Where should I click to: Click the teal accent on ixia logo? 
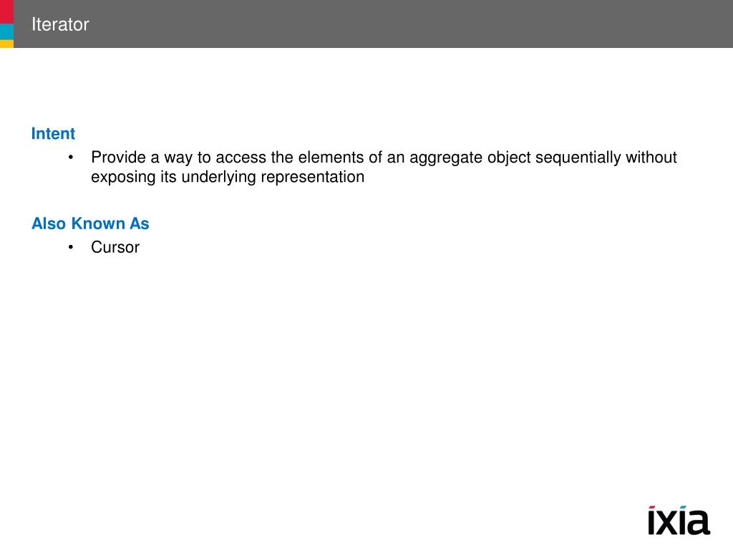click(x=683, y=508)
